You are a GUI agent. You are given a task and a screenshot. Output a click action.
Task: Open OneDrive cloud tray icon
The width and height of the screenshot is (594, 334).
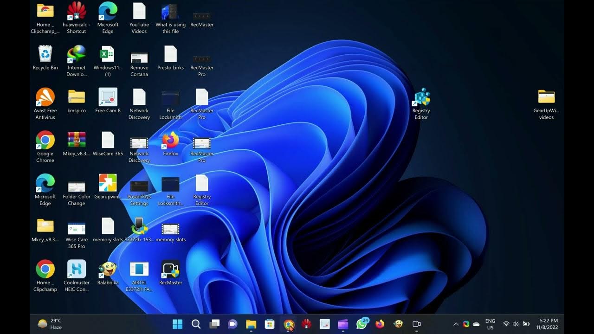(476, 324)
